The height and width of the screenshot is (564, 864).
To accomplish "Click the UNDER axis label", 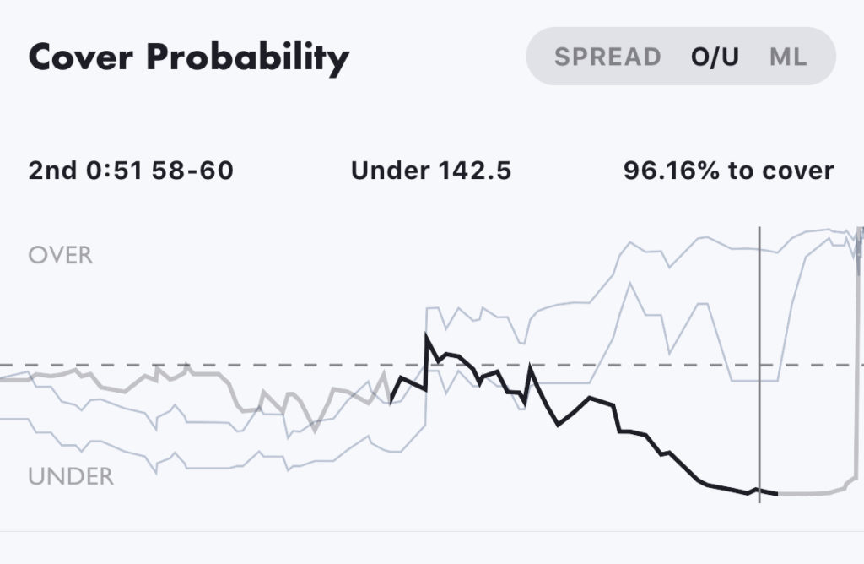I will [71, 476].
